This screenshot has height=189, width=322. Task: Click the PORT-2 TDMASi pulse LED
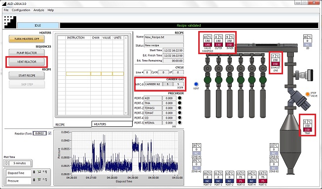(x=179, y=108)
